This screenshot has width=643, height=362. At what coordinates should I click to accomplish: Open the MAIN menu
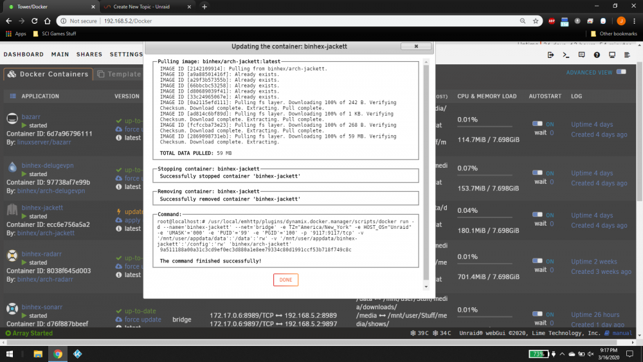point(60,54)
